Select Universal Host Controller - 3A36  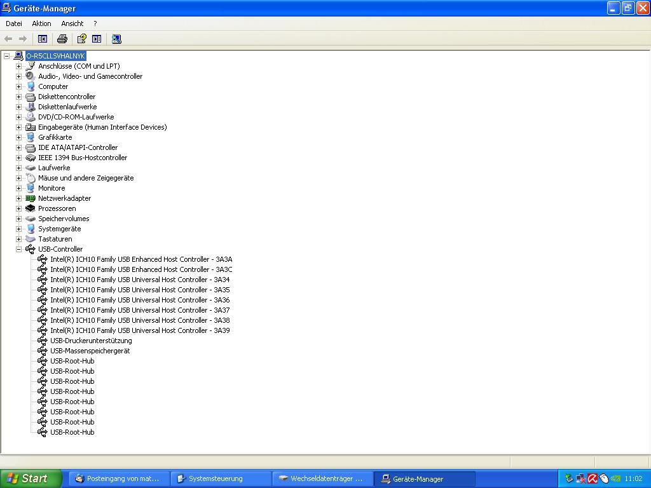[140, 300]
